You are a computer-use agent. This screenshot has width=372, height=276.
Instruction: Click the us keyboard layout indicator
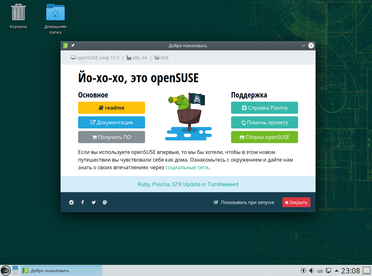point(320,271)
